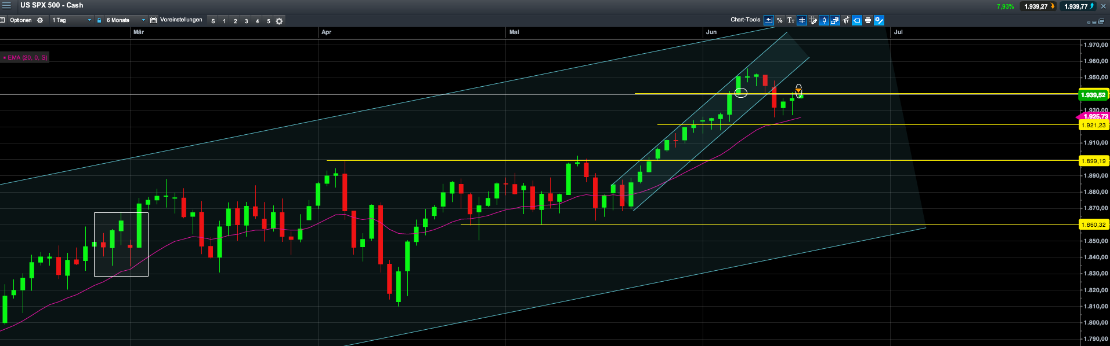Click the US SPX 500 - Cash title

point(52,5)
